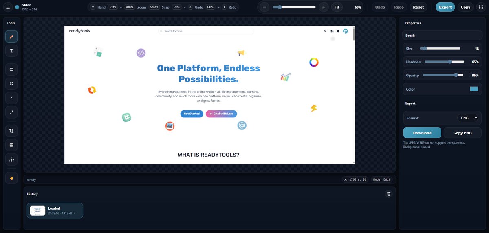Click the Copy PNG button

click(x=463, y=133)
